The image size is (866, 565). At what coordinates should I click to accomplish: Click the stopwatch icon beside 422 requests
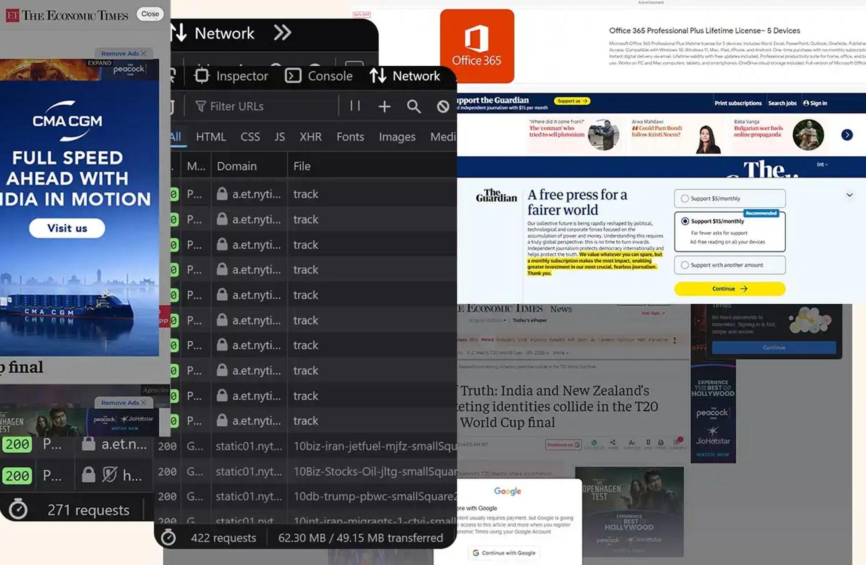click(x=168, y=537)
